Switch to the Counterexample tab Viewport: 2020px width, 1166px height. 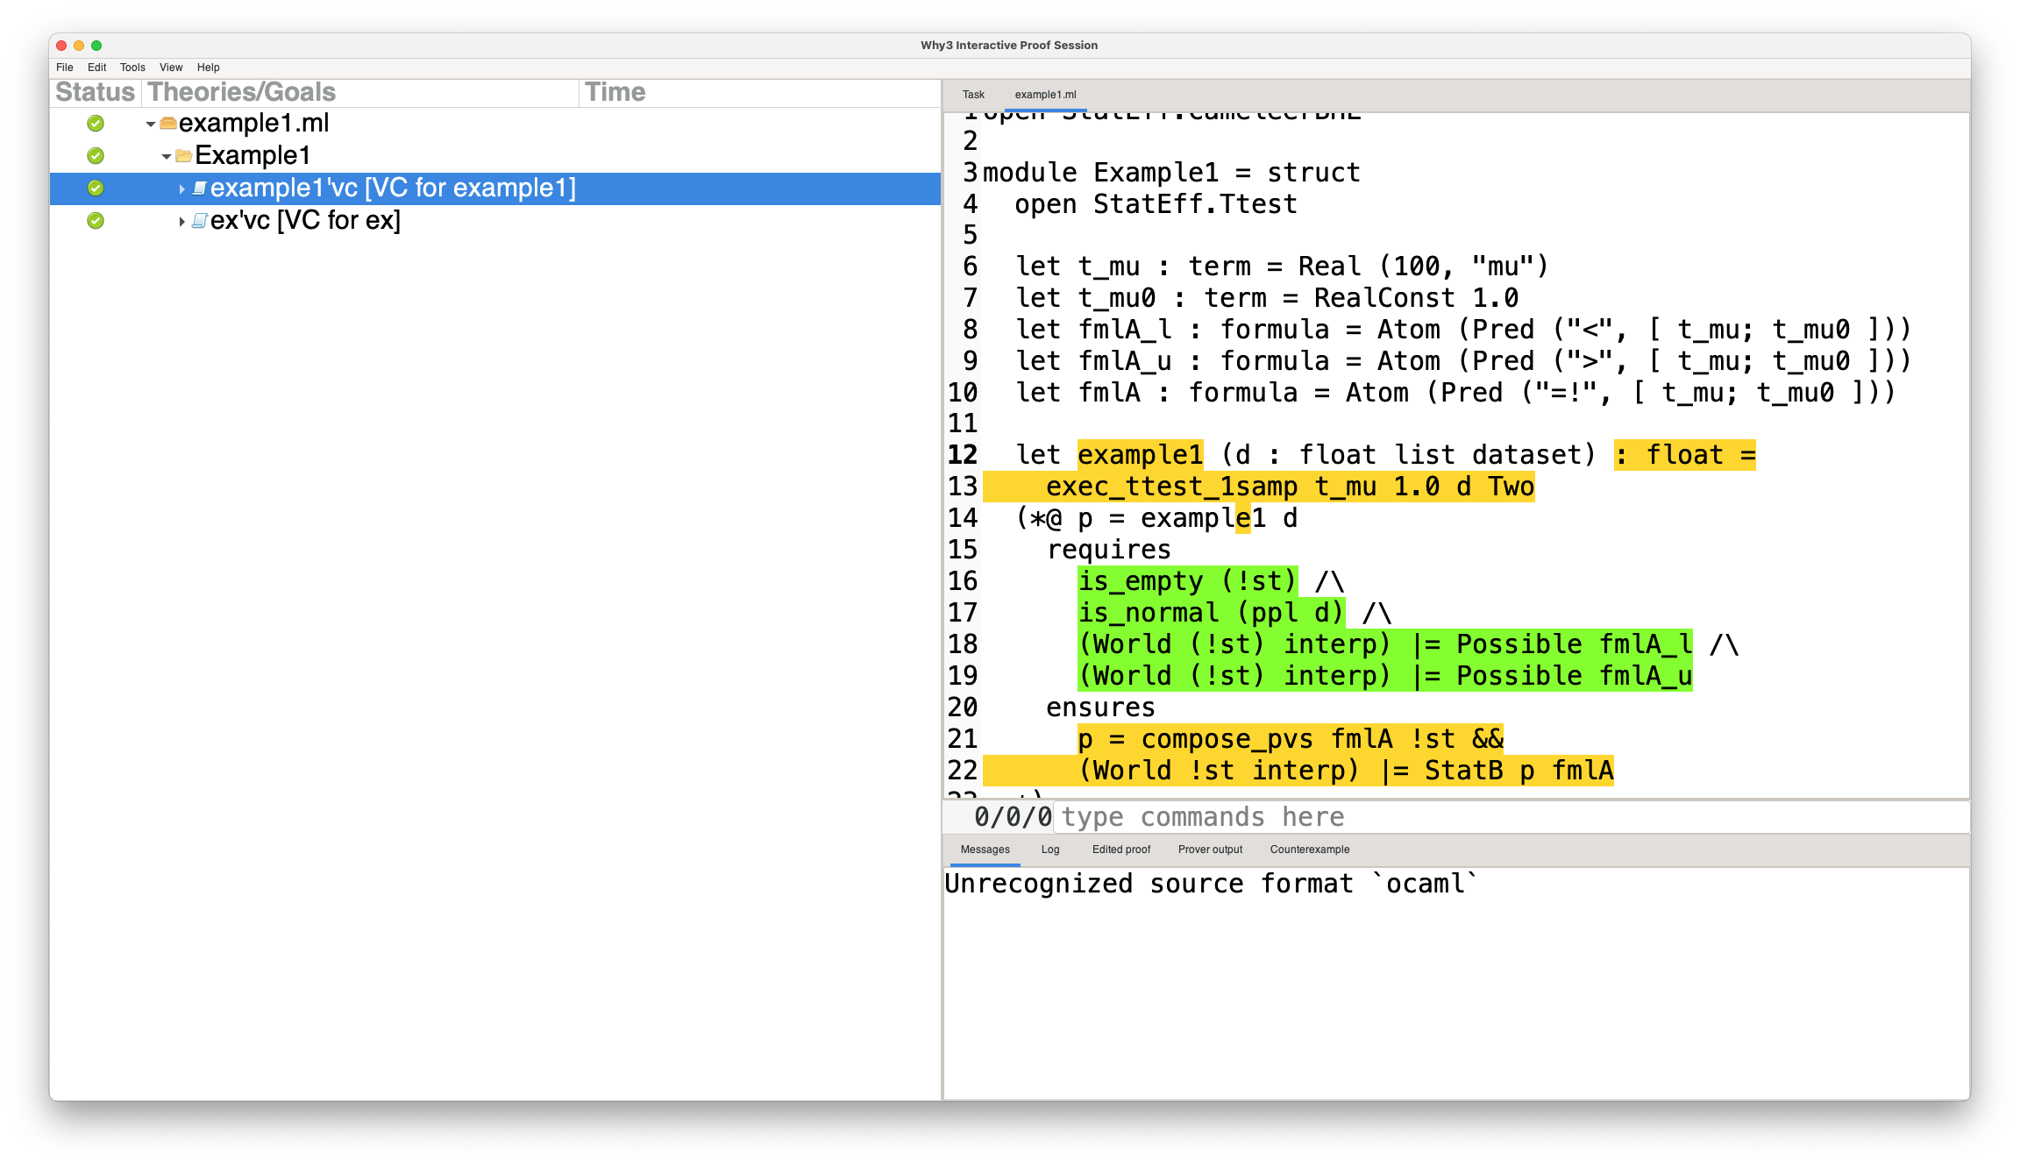(1309, 850)
